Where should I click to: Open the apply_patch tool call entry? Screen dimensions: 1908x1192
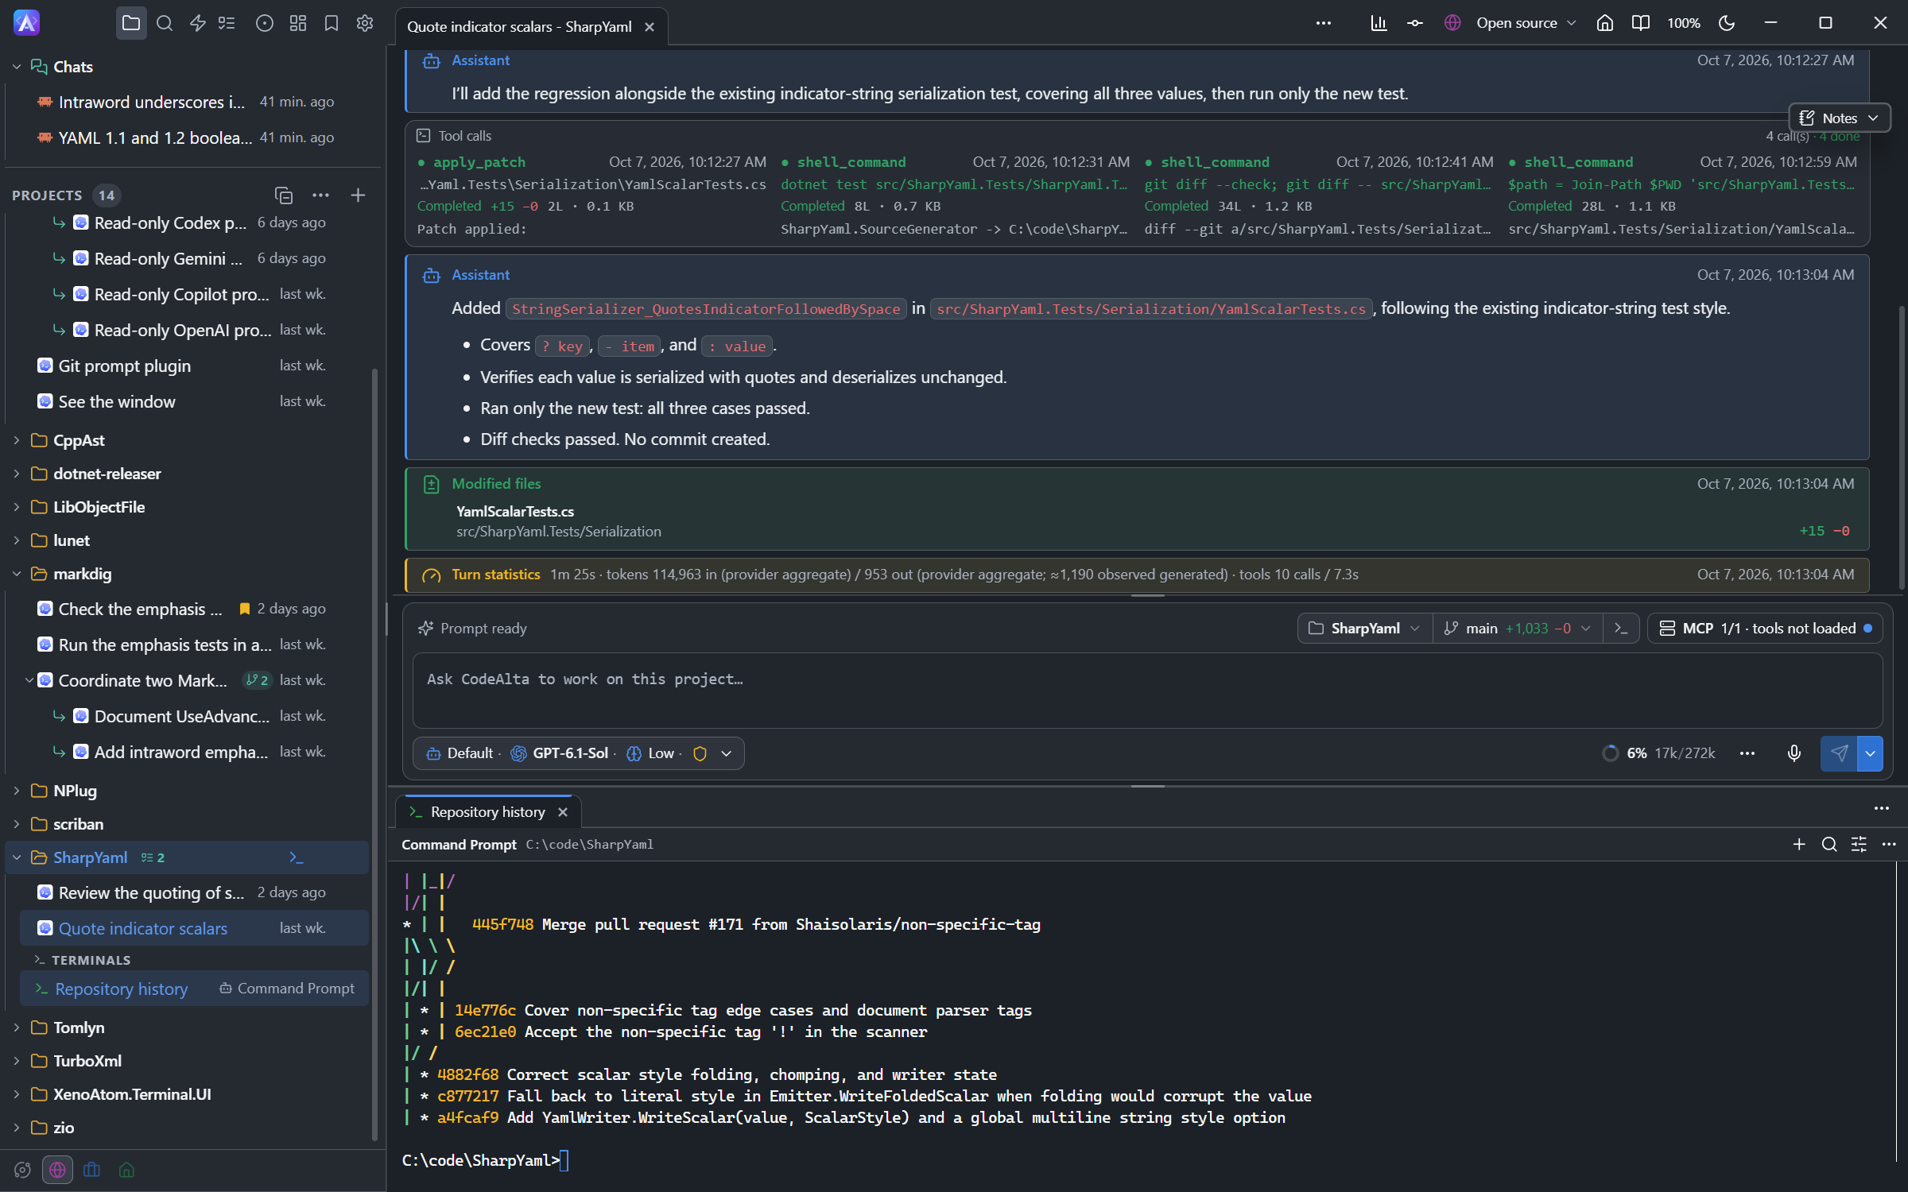pyautogui.click(x=591, y=195)
